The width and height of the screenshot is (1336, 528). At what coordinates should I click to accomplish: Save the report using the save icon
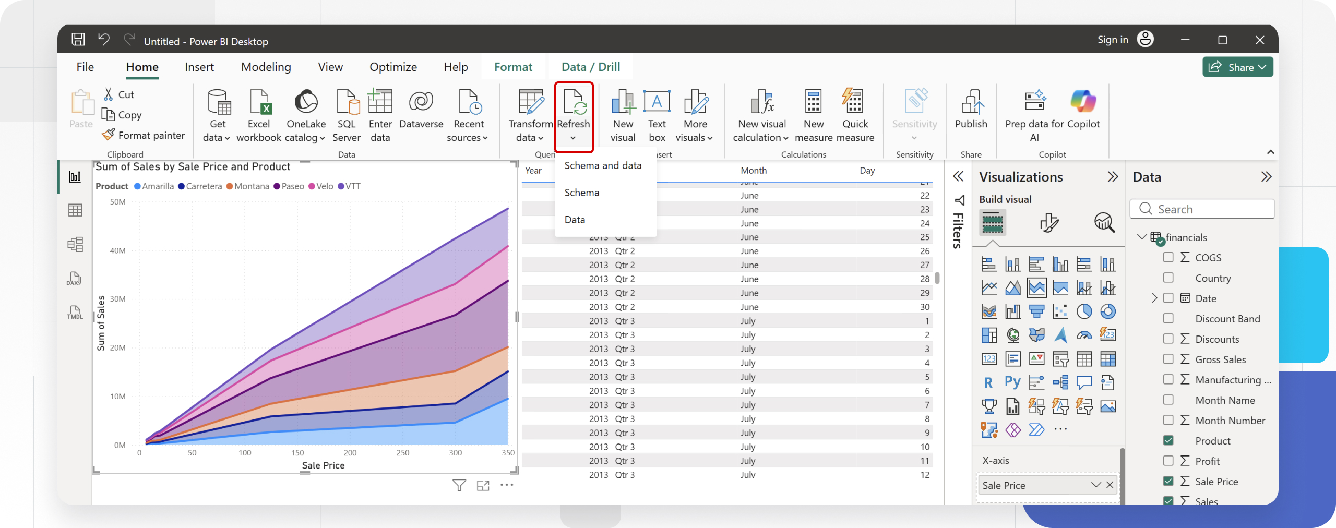pyautogui.click(x=78, y=40)
